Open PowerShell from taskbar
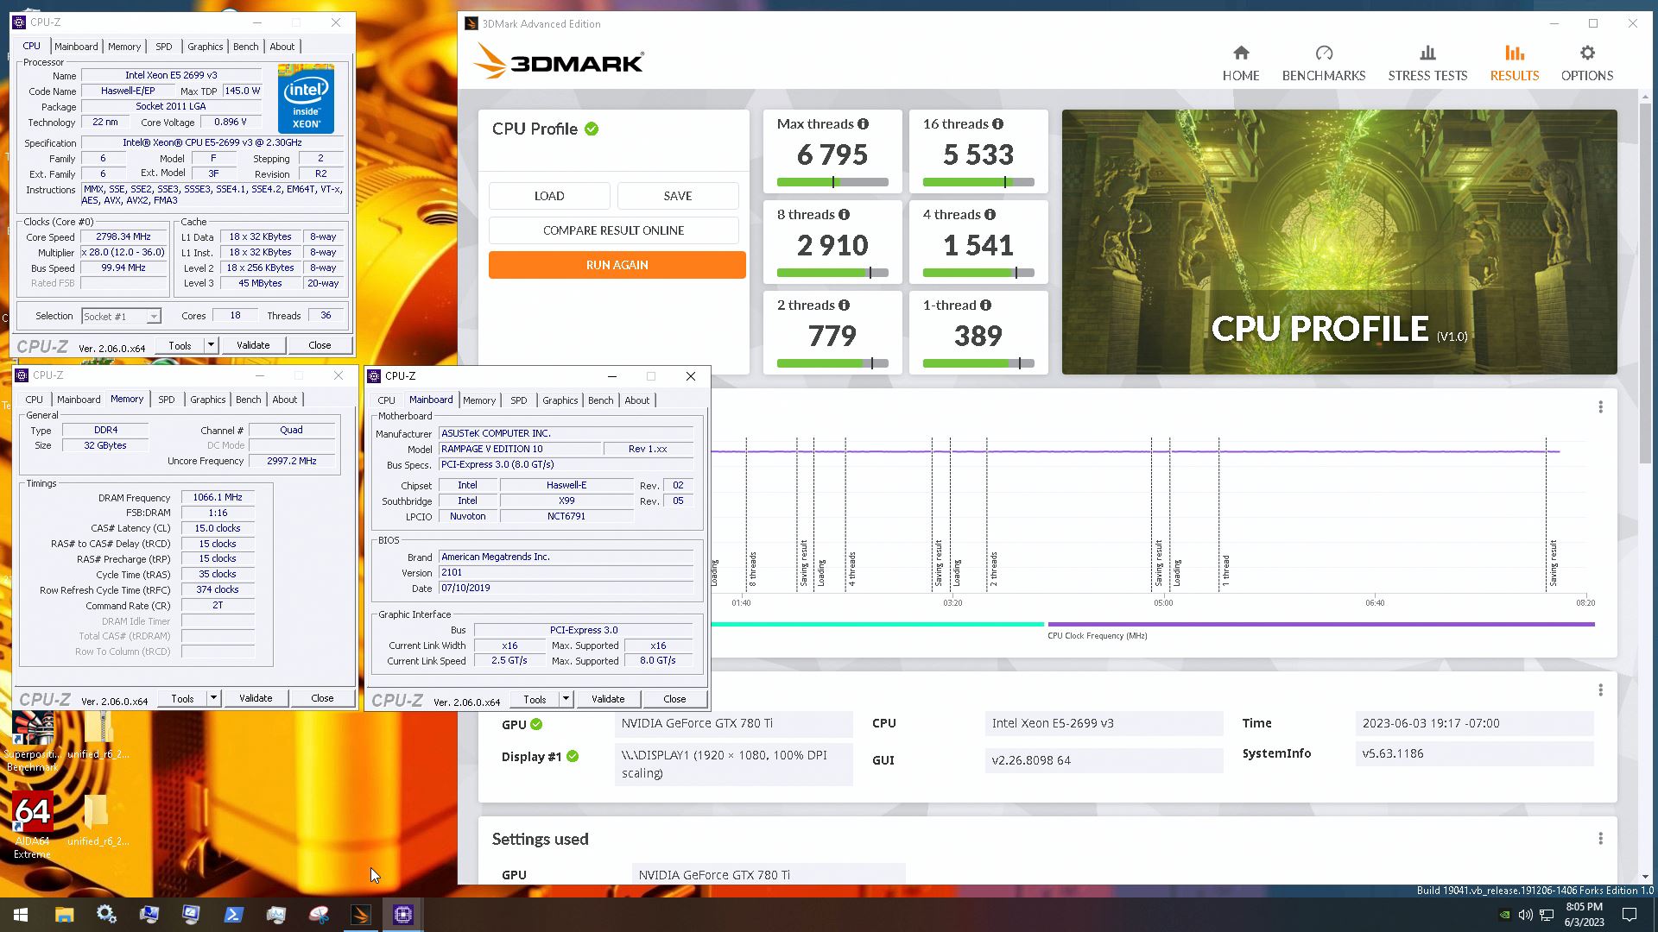Screen dimensions: 1658x932 233,915
